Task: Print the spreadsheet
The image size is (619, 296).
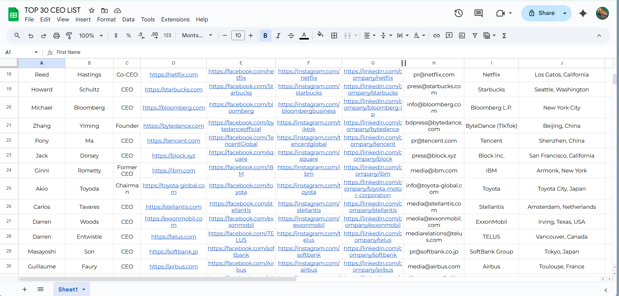Action: click(x=56, y=36)
